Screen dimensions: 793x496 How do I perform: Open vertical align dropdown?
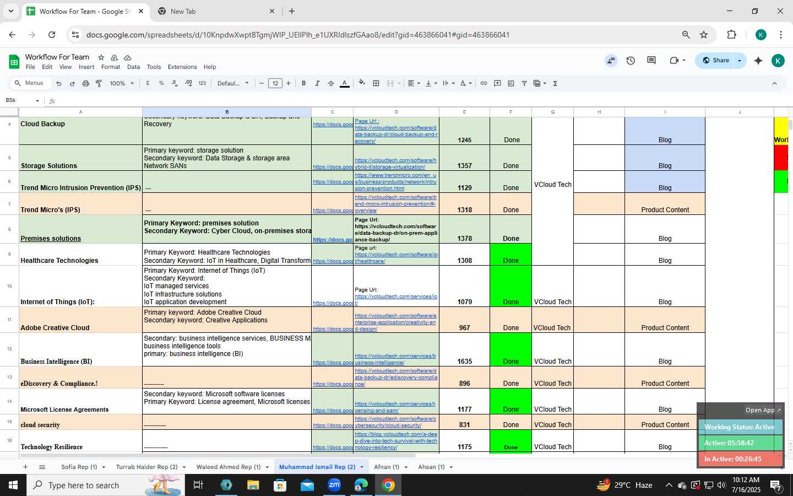click(x=431, y=83)
